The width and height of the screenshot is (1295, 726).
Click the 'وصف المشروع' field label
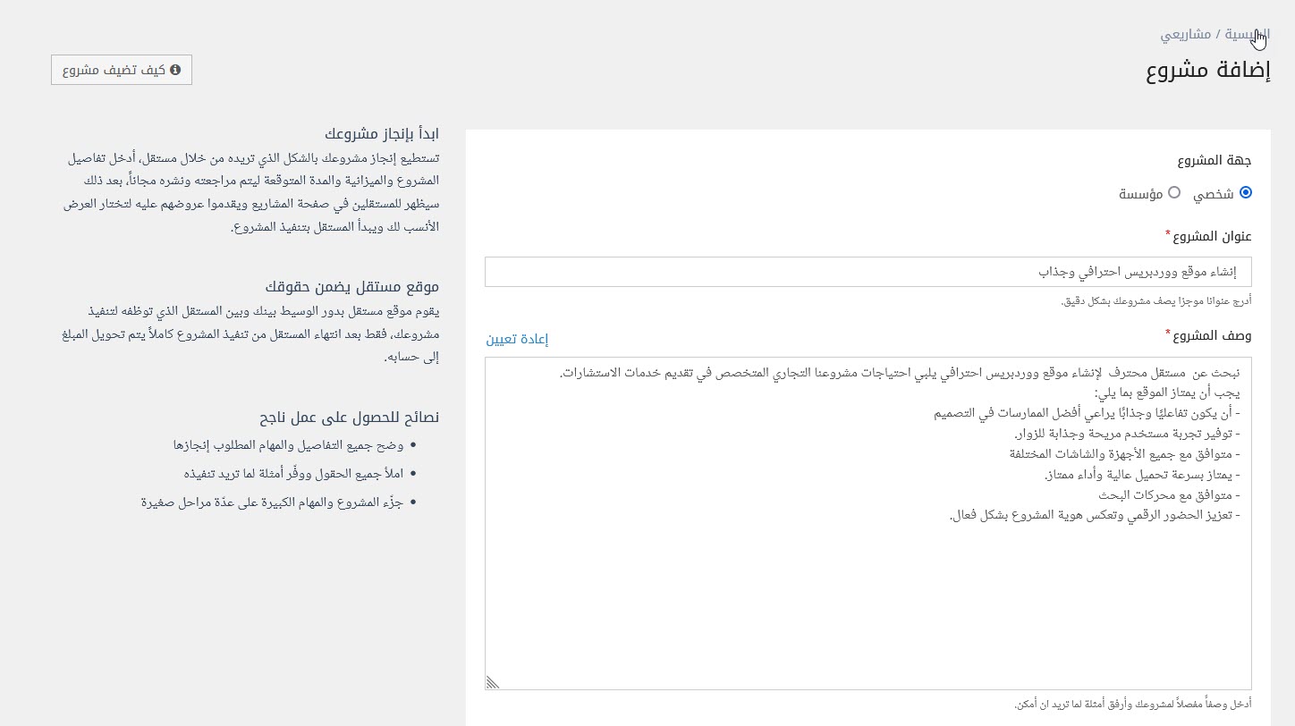point(1212,335)
